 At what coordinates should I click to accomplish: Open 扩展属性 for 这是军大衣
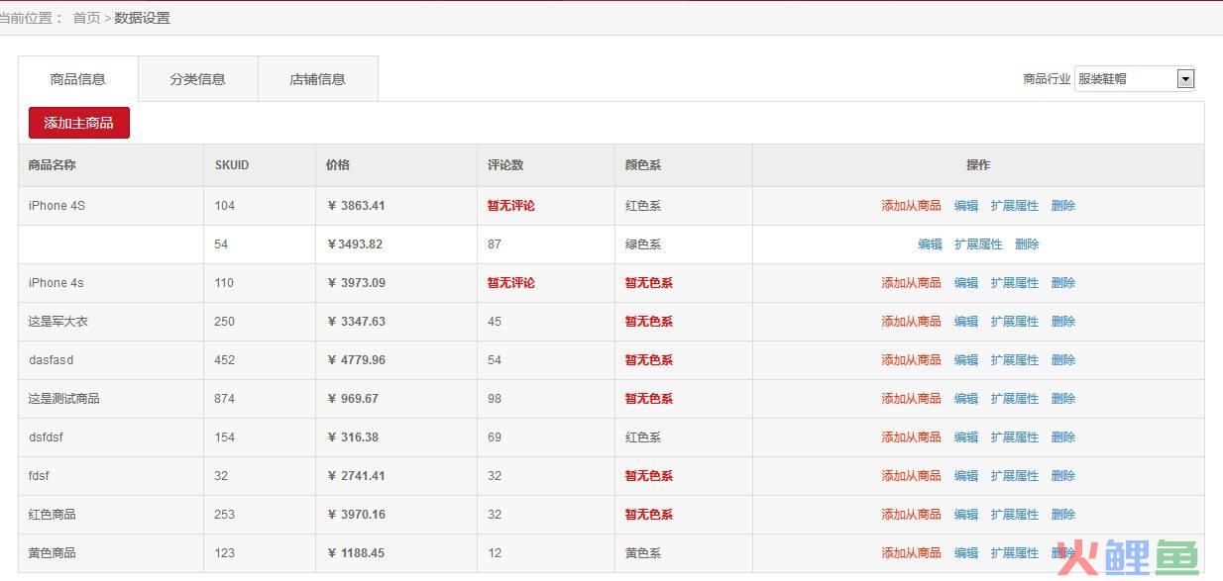(1015, 322)
